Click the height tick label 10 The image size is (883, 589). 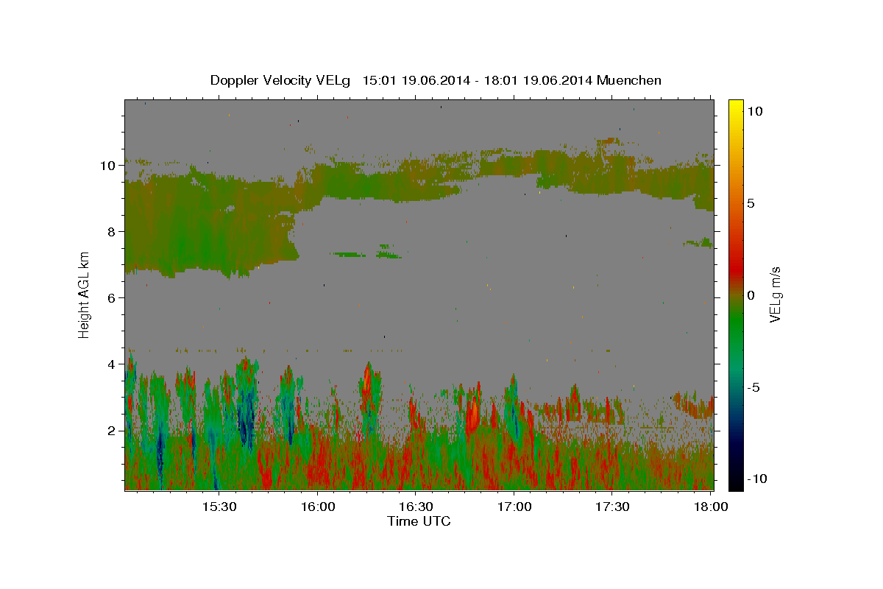click(x=109, y=166)
